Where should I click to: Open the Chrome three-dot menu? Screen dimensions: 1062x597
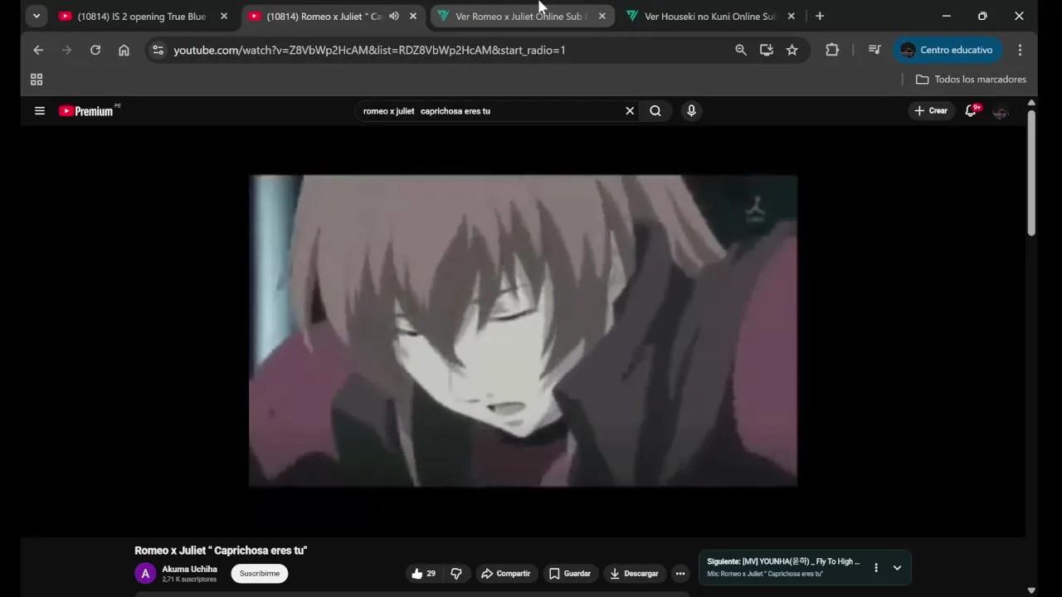coord(1020,50)
